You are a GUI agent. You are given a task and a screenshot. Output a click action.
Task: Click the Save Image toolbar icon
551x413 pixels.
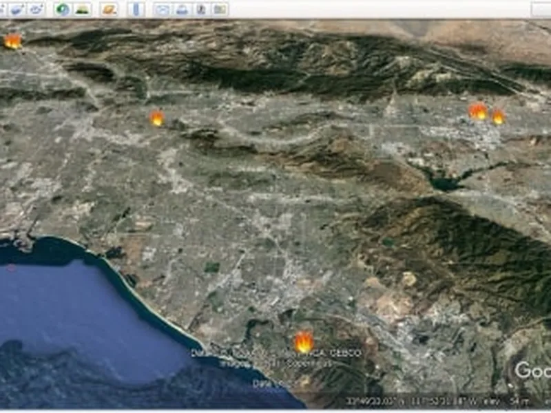point(200,9)
